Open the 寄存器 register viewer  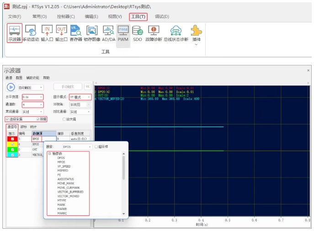pos(76,33)
